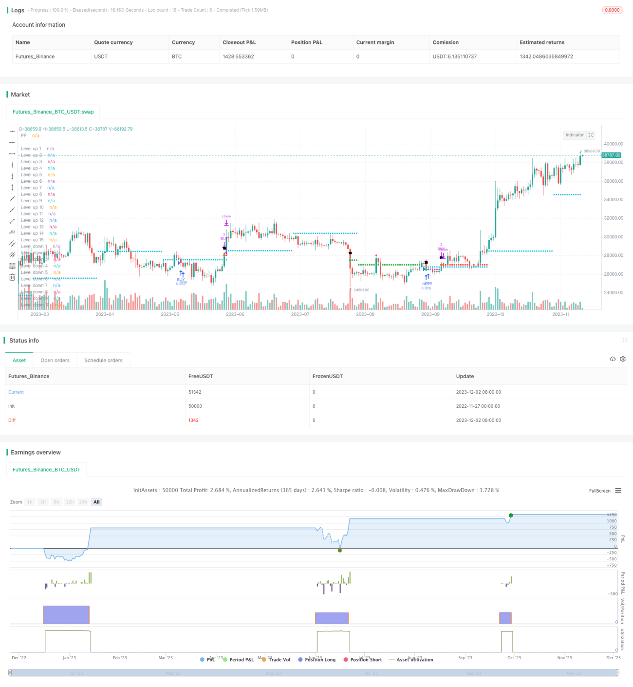
Task: Click the FullScreen earnings chart button
Action: click(x=599, y=491)
